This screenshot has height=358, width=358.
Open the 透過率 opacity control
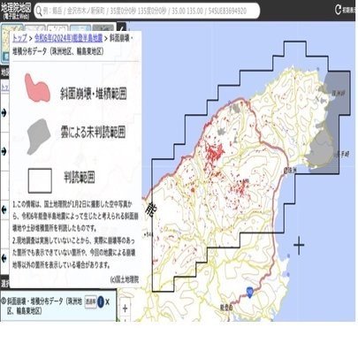click(x=90, y=301)
